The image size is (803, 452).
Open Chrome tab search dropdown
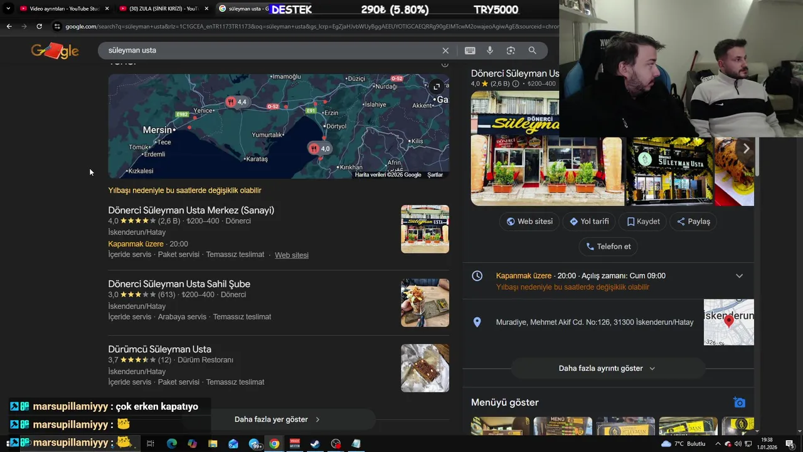point(8,9)
